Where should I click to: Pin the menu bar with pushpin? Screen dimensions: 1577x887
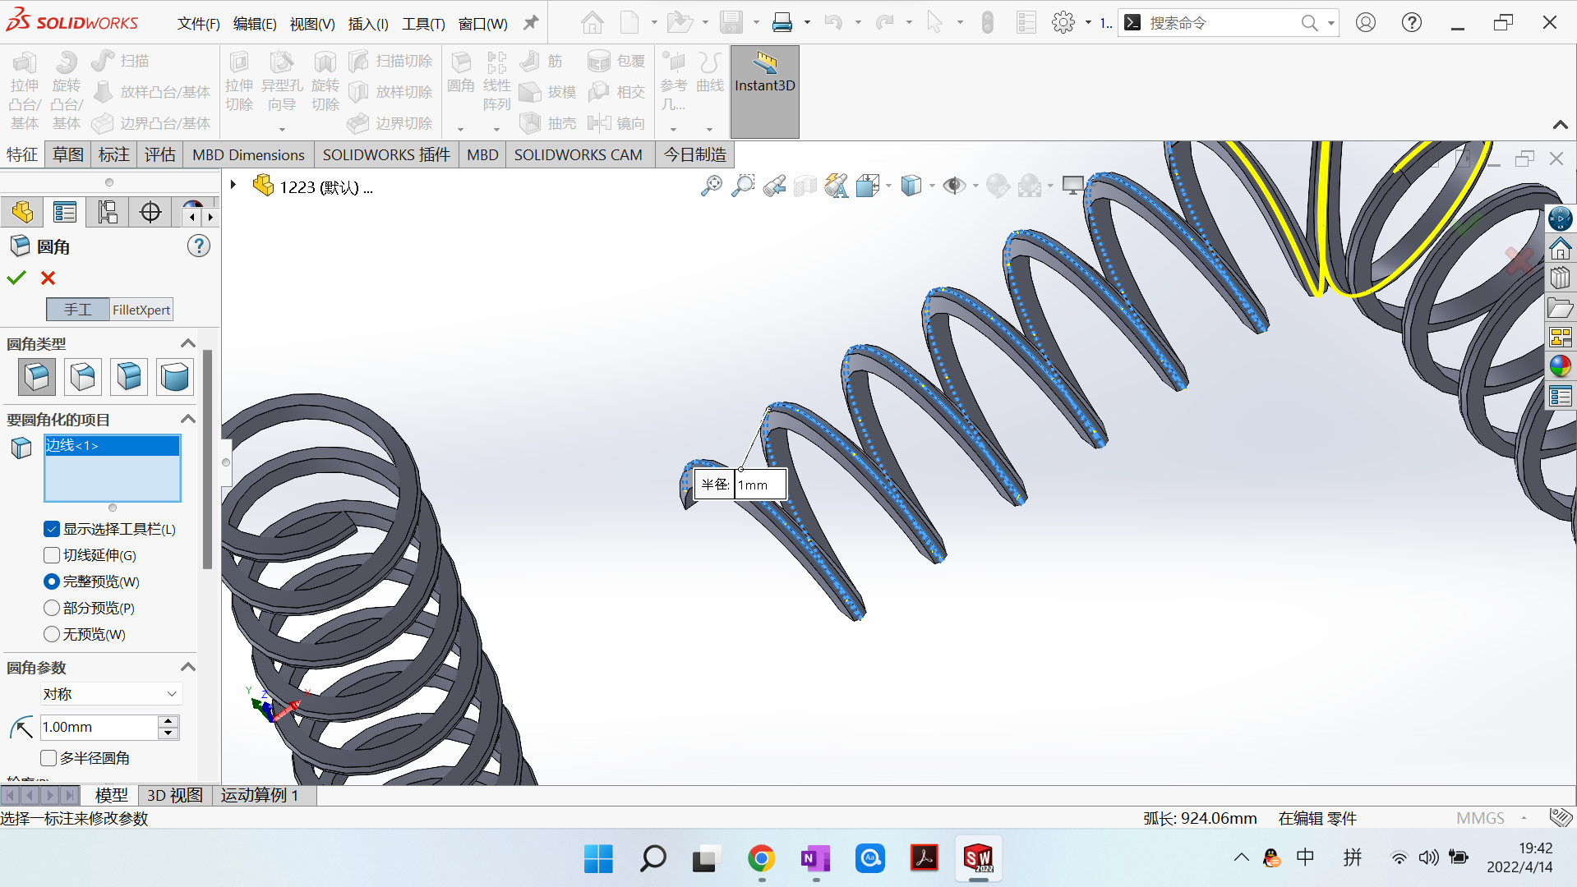pos(531,23)
